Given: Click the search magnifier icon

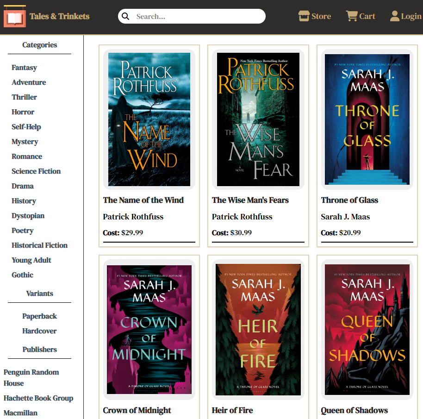Looking at the screenshot, I should (x=125, y=17).
